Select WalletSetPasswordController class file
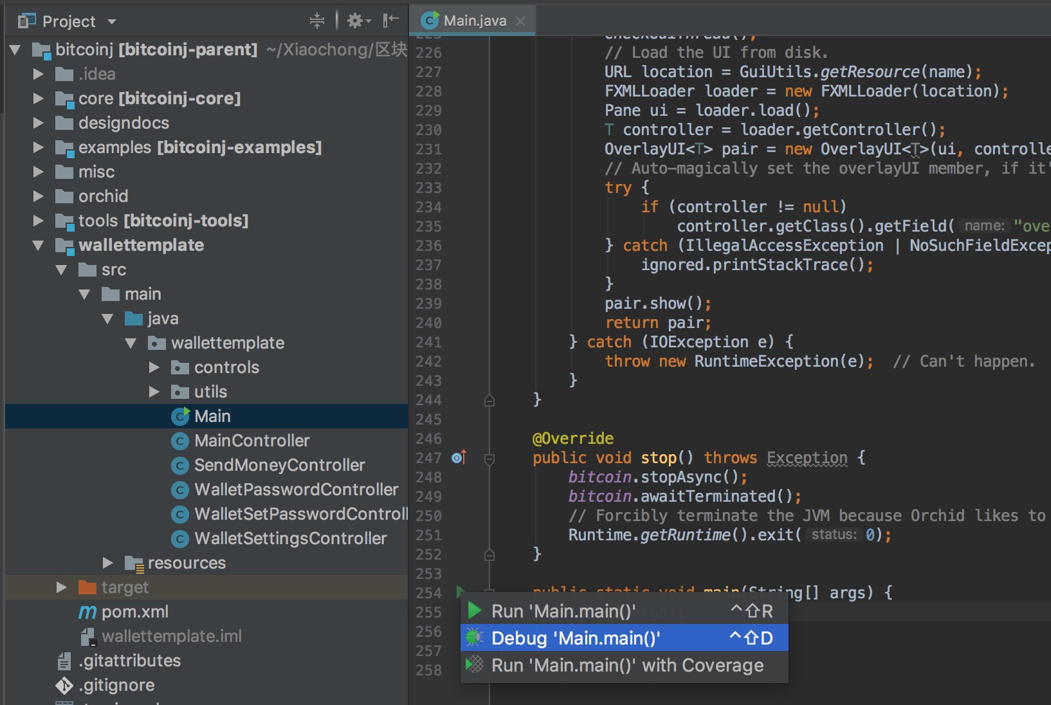 (x=301, y=514)
